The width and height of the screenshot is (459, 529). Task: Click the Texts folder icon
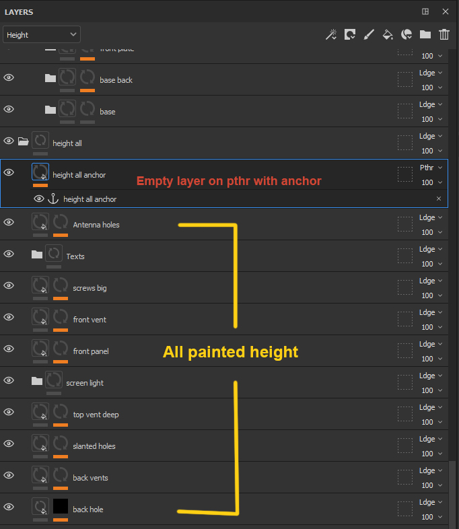coord(37,254)
